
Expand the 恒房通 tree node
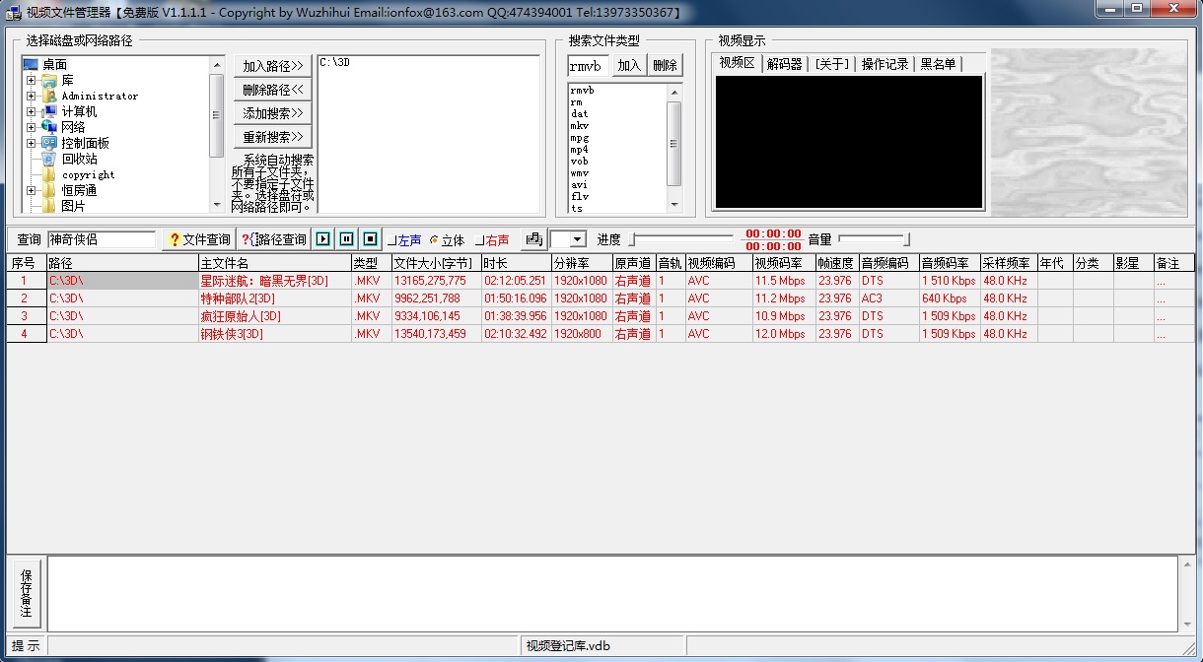click(31, 191)
